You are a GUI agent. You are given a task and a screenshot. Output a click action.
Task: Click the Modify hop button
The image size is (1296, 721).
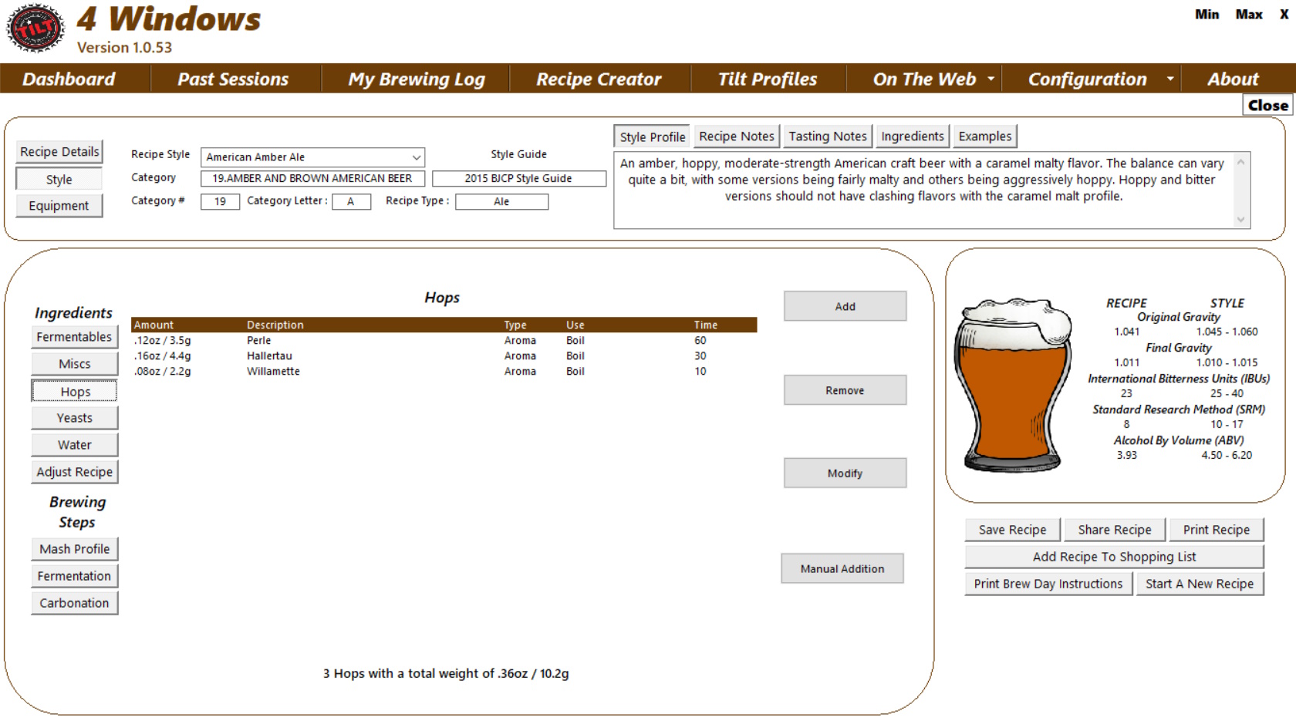pos(845,473)
